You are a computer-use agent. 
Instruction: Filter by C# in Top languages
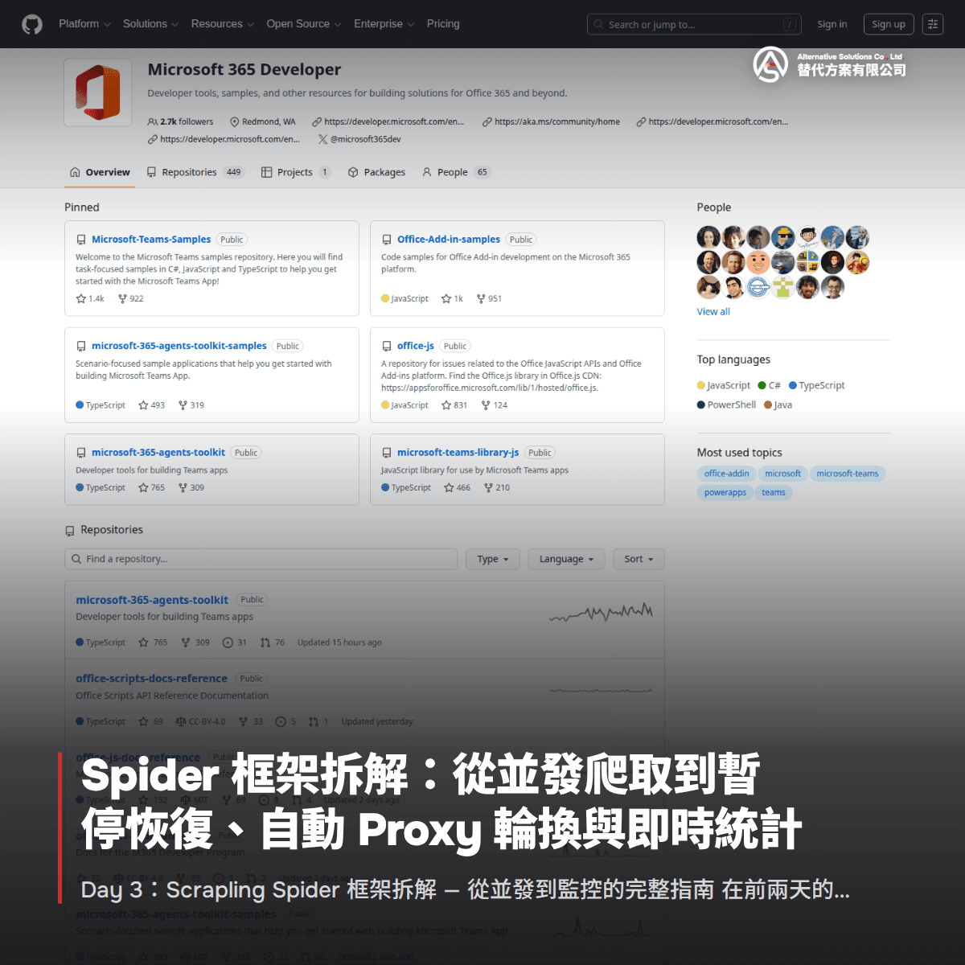click(770, 385)
